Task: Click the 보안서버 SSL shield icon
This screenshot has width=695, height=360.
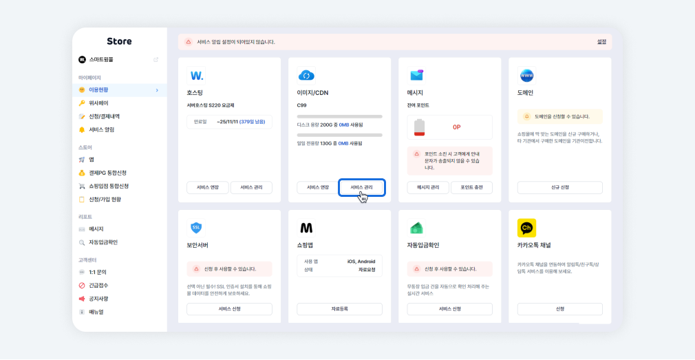Action: (x=196, y=228)
